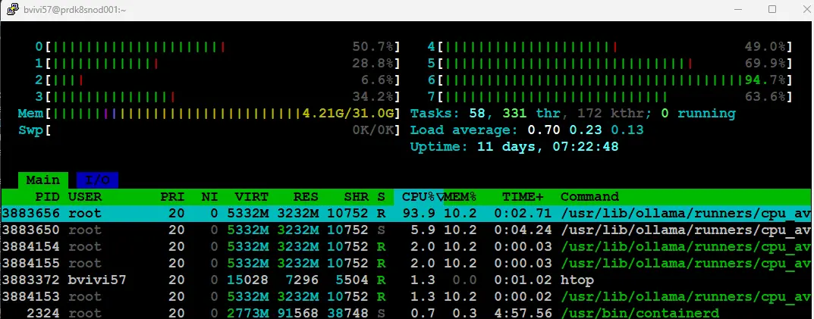Image resolution: width=814 pixels, height=319 pixels.
Task: Select process row PID 3883650
Action: coord(407,230)
